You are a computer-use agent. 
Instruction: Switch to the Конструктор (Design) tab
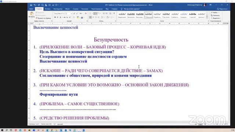58,9
